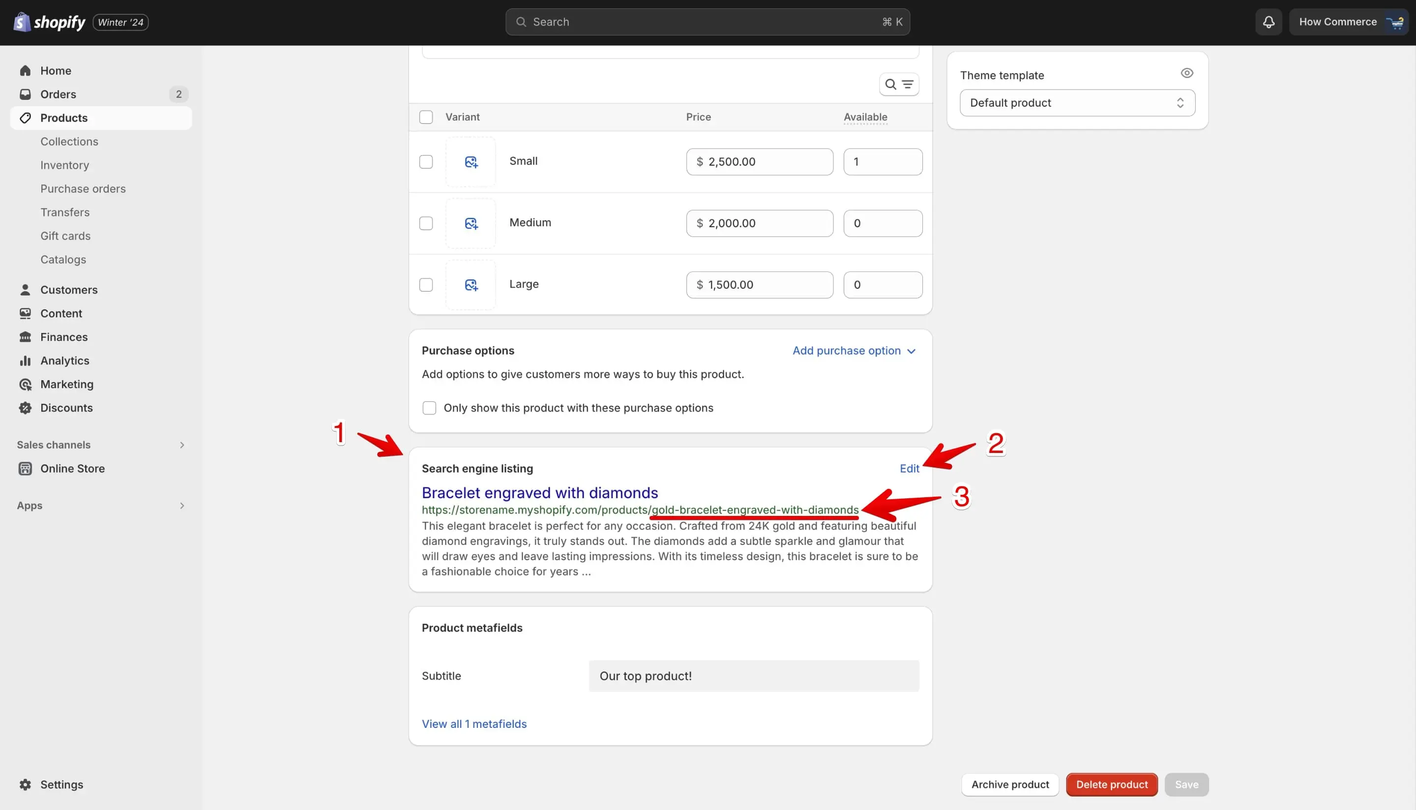The image size is (1416, 810).
Task: Edit the search engine listing
Action: (x=909, y=468)
